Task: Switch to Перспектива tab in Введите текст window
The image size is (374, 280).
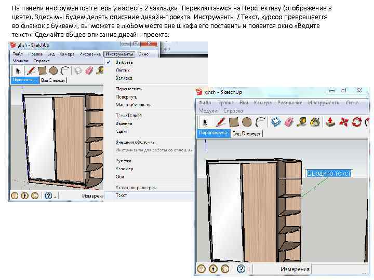Action: coord(213,133)
